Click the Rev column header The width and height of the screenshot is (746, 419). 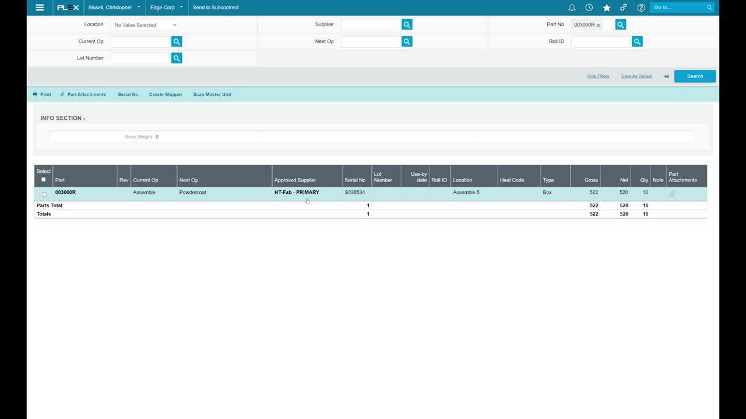tap(124, 176)
